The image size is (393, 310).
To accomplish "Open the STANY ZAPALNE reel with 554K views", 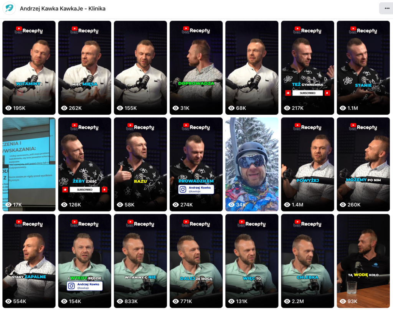I will tap(29, 261).
